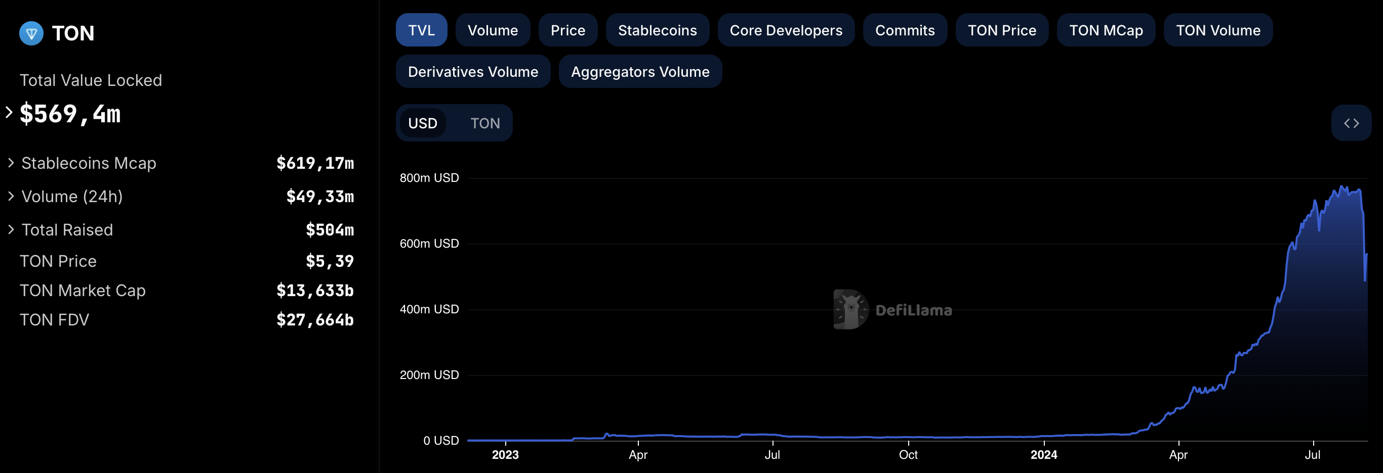
Task: Switch chart denomination to TON
Action: point(485,123)
